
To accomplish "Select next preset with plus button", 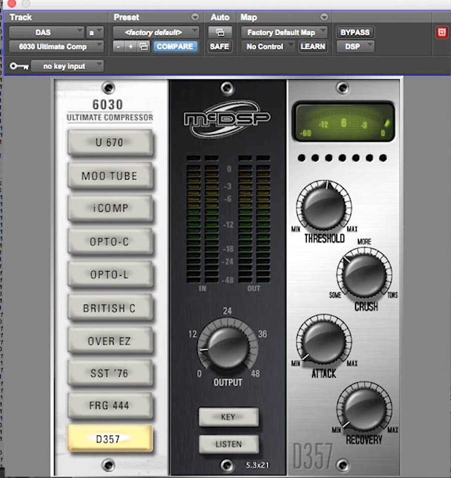I will tap(131, 46).
